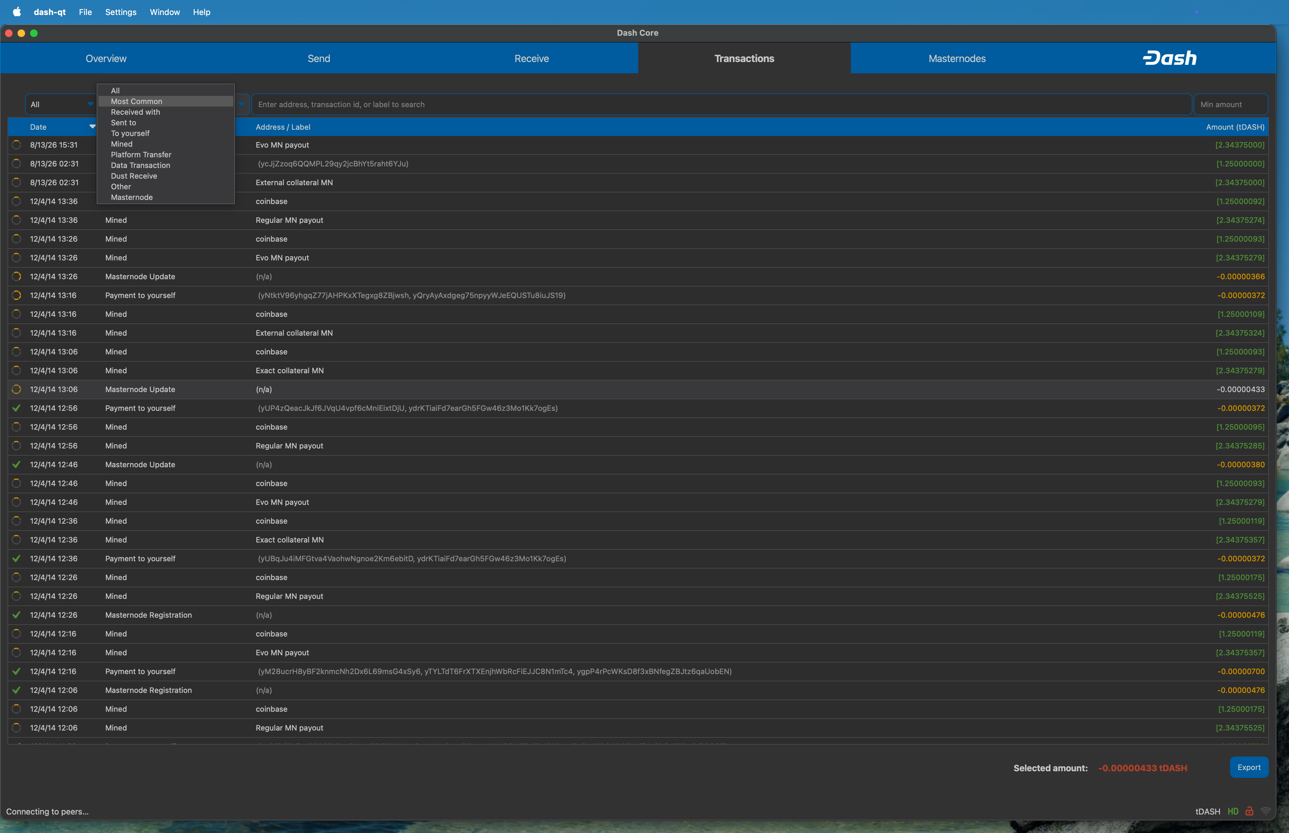1289x833 pixels.
Task: Click the transaction type filter dropdown arrow
Action: (x=241, y=104)
